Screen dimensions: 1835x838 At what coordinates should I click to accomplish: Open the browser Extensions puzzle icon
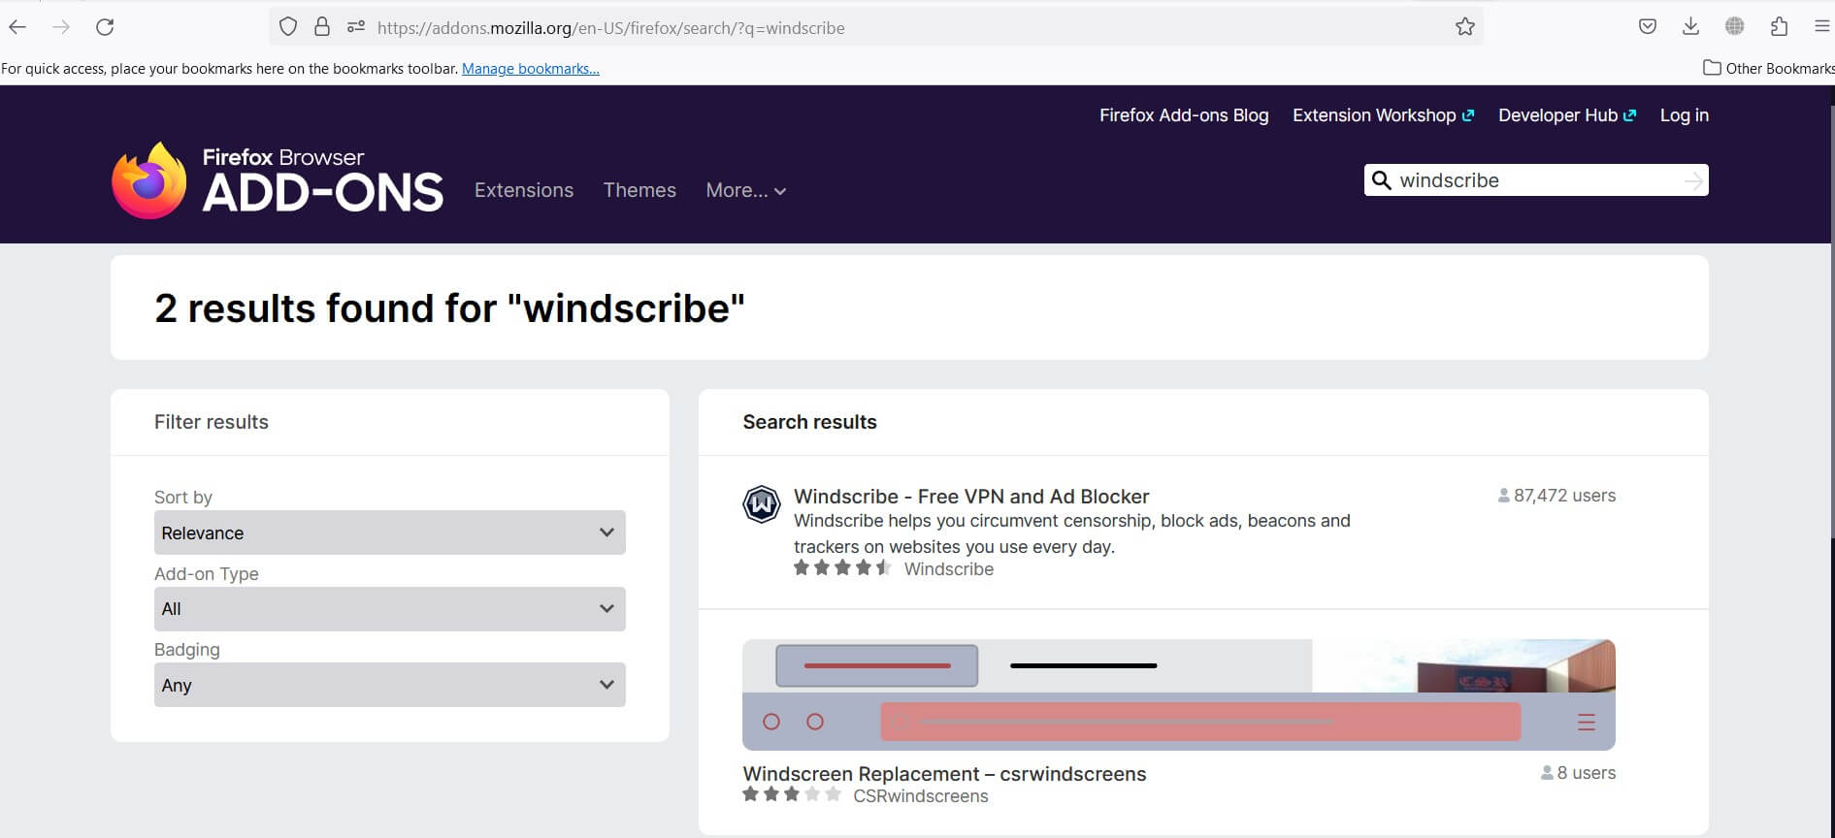[x=1779, y=27]
